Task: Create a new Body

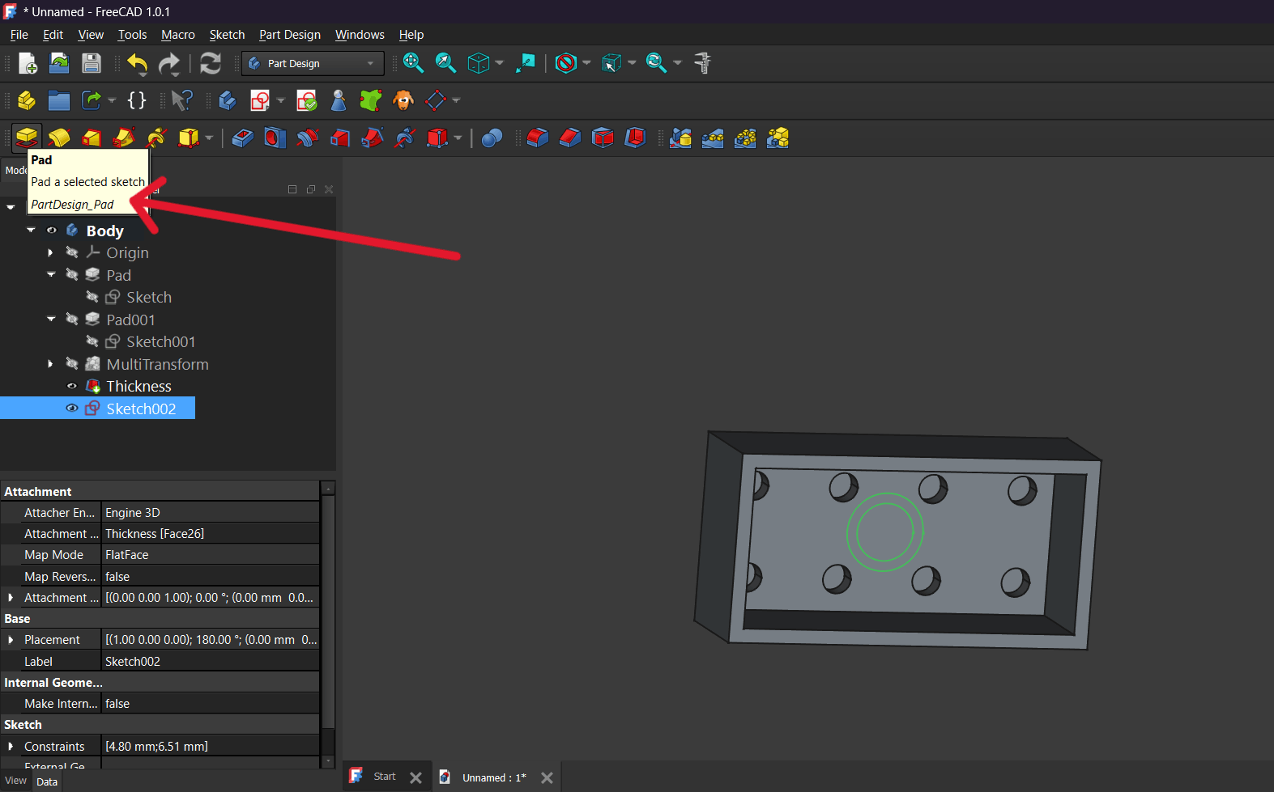Action: (x=228, y=100)
